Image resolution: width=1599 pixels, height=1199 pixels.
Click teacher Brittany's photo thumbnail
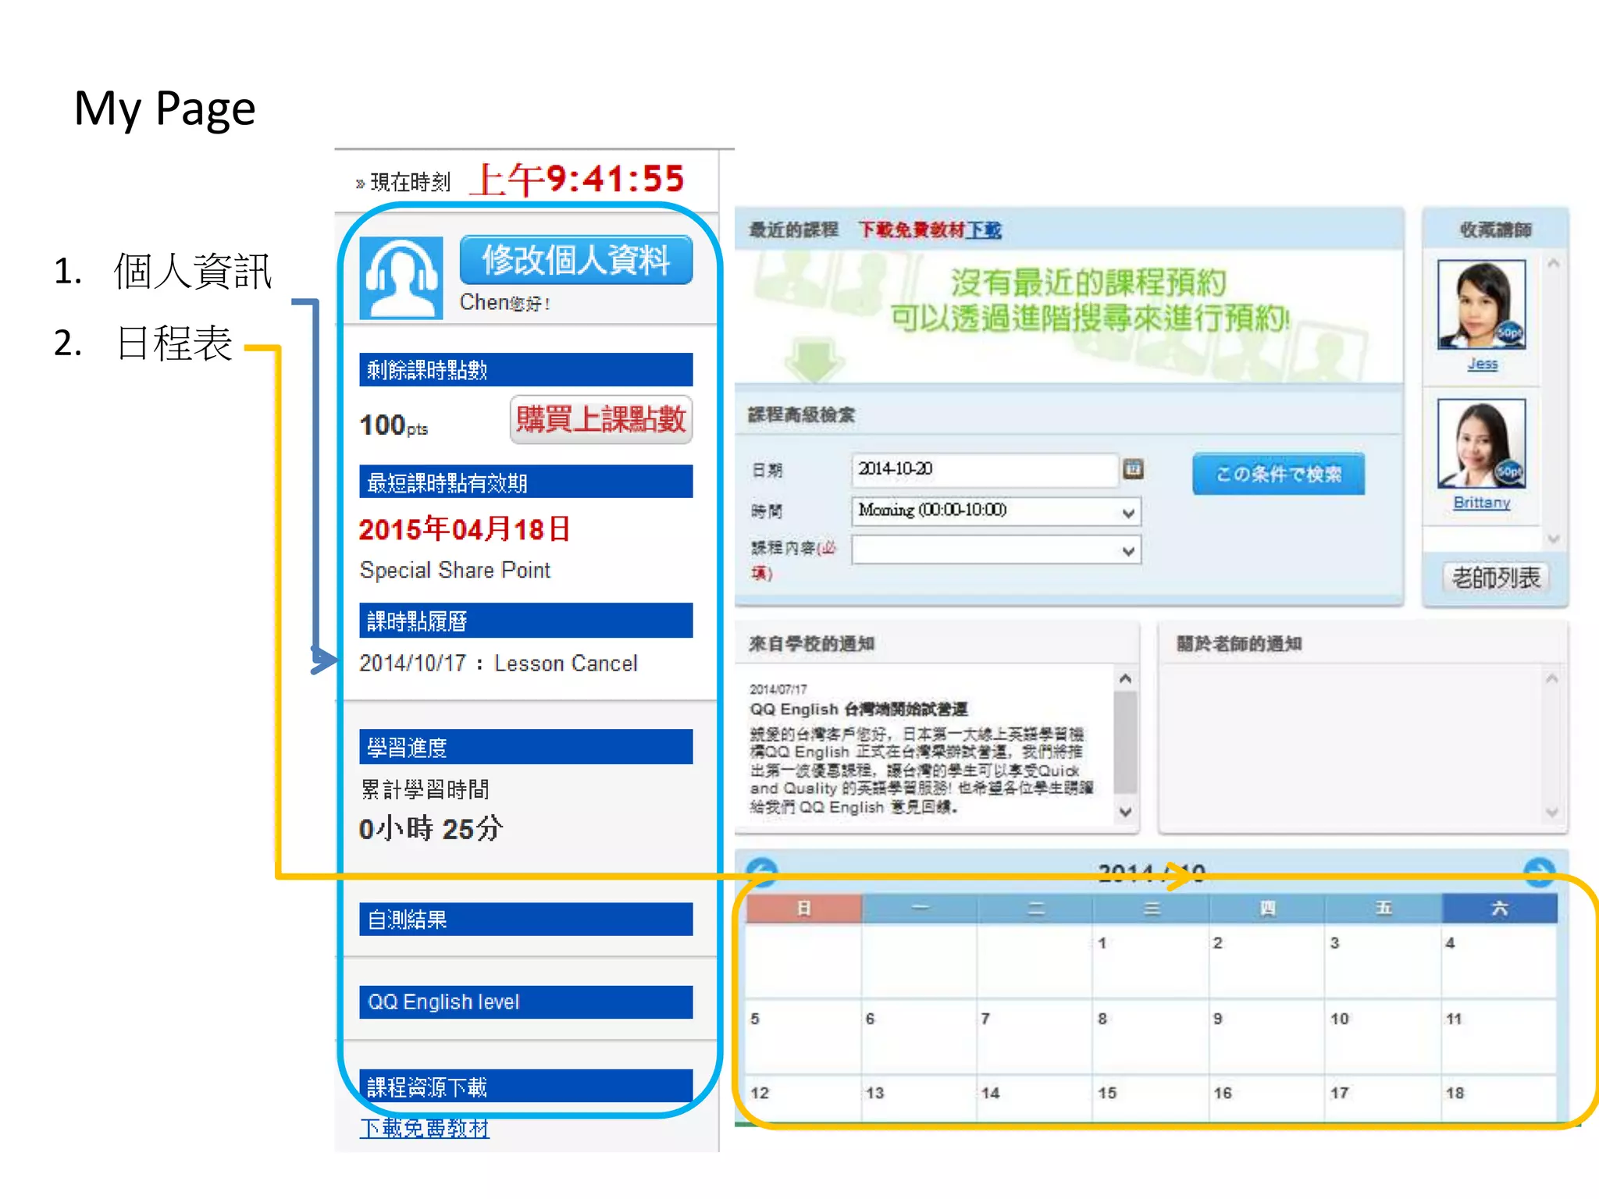(x=1481, y=443)
